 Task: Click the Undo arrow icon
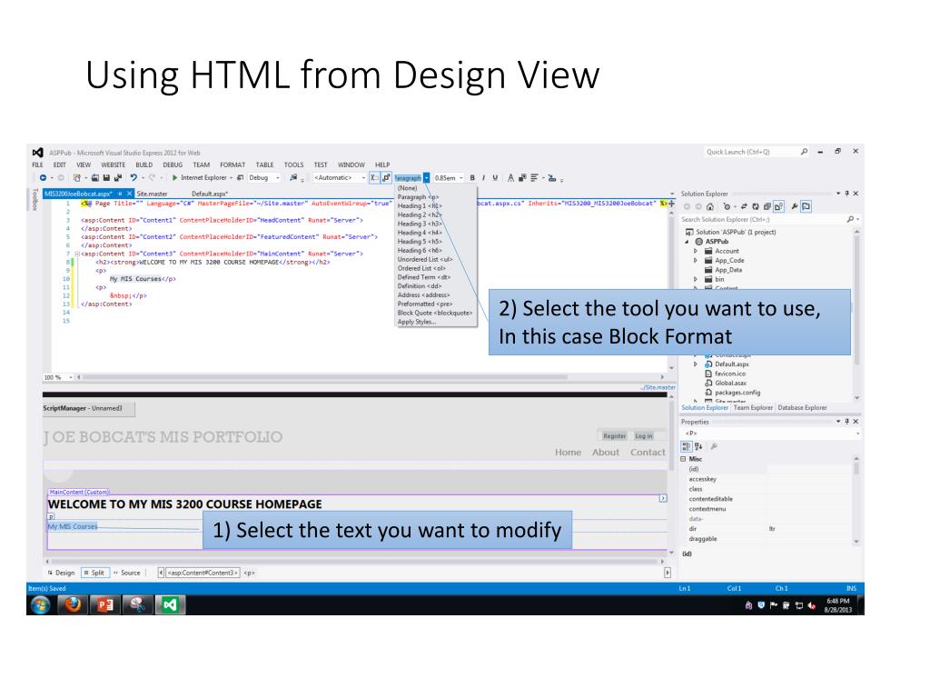(134, 177)
